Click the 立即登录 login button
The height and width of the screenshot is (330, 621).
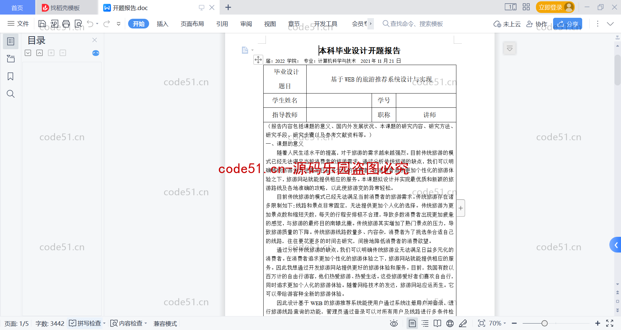click(x=555, y=7)
